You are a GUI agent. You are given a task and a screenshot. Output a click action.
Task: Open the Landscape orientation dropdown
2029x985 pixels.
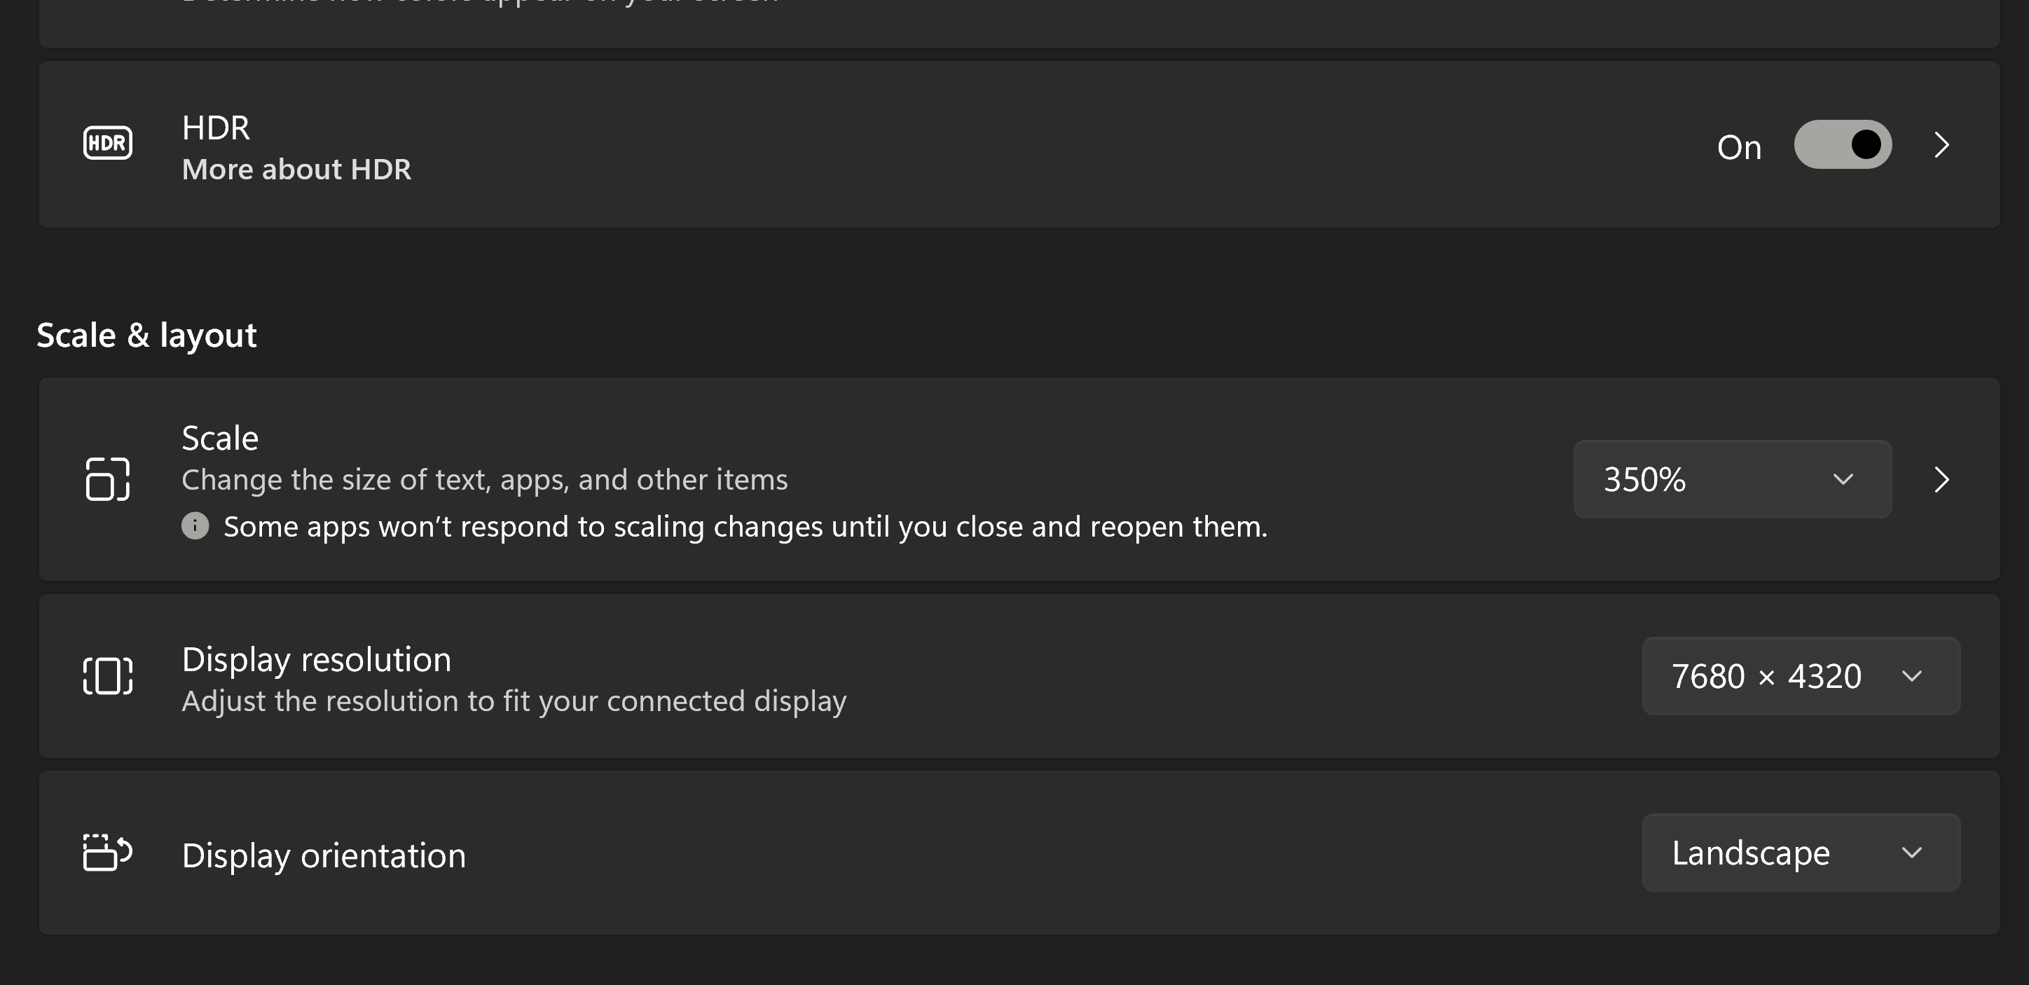1800,853
